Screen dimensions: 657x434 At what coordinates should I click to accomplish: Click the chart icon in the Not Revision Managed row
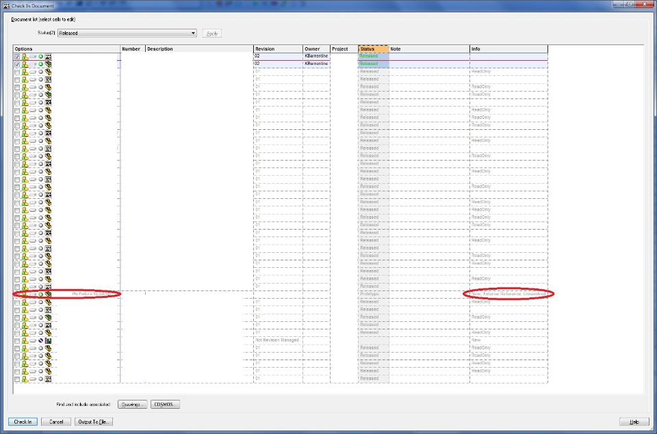[x=48, y=340]
